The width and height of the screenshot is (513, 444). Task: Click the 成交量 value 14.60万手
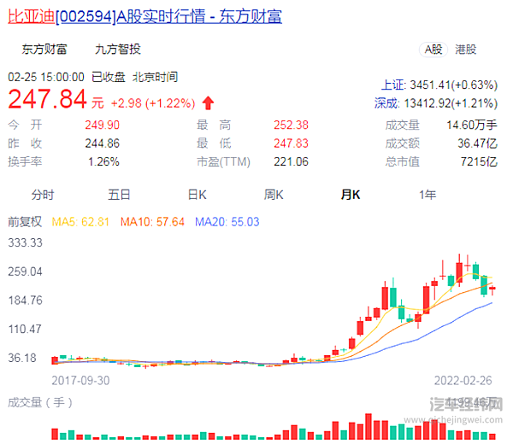point(472,126)
